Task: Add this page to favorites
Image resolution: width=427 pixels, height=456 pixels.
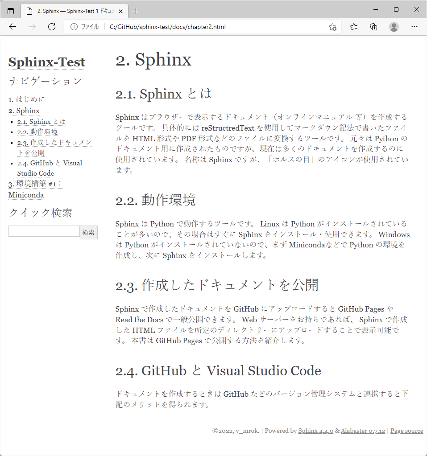Action: 332,27
